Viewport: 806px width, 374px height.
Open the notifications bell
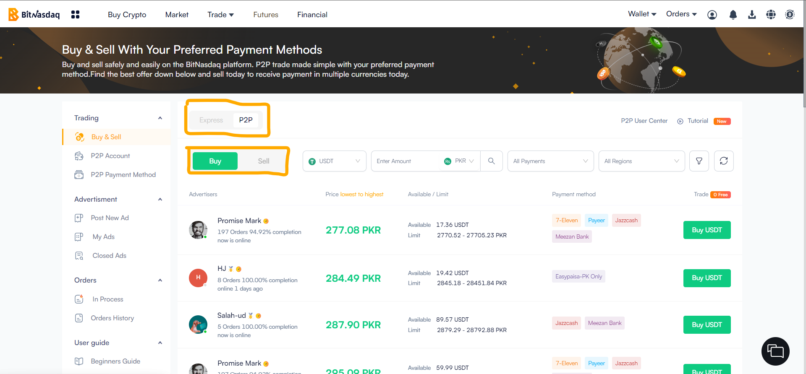[x=733, y=15]
